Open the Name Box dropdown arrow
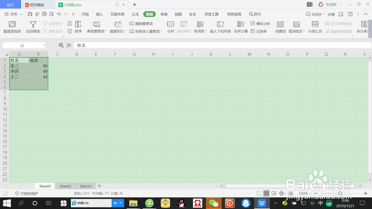This screenshot has height=209, width=372. tap(44, 45)
